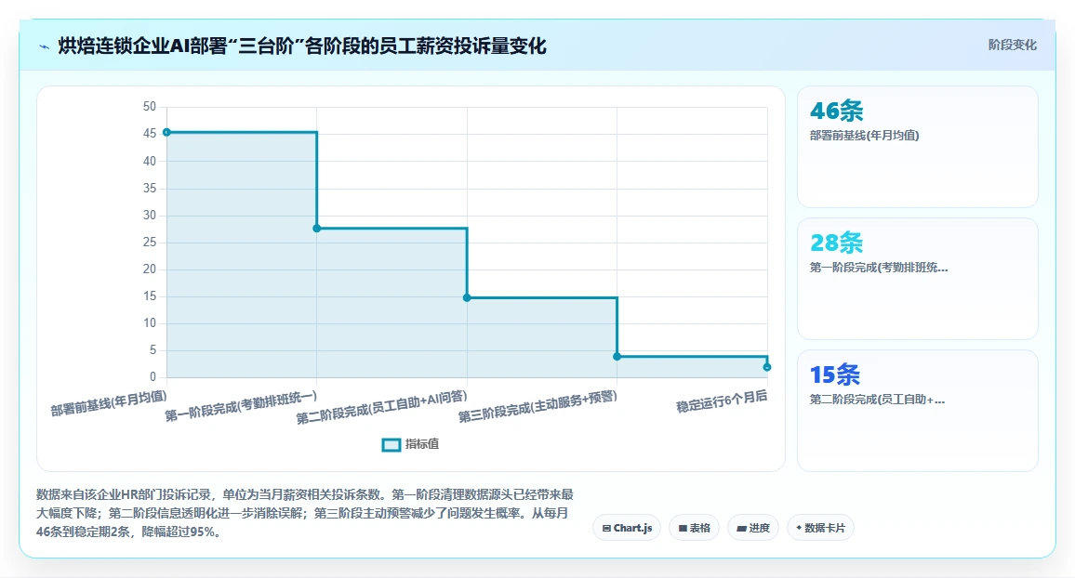Click the x-axis label 第三阶段完成(主动服务+预警)
1075x578 pixels.
(x=537, y=407)
